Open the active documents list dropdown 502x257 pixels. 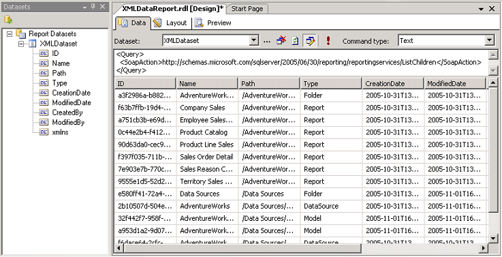point(481,9)
